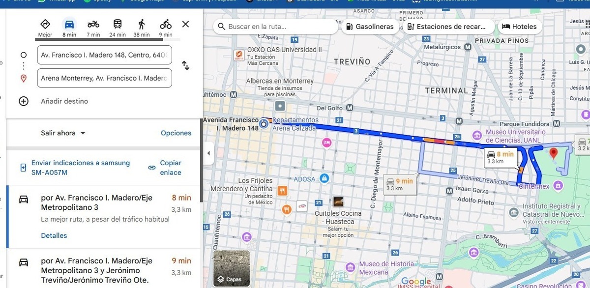Image resolution: width=590 pixels, height=288 pixels.
Task: Click the 8 min route callout on map
Action: click(x=500, y=157)
